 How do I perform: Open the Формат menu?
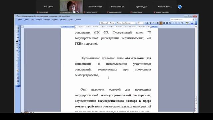click(x=47, y=20)
